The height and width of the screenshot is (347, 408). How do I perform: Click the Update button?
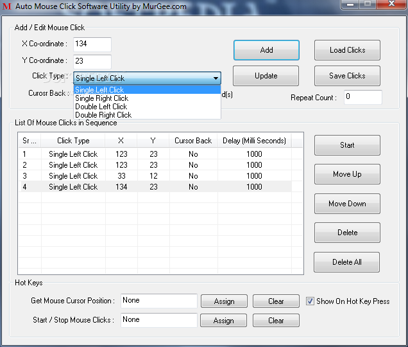[266, 76]
